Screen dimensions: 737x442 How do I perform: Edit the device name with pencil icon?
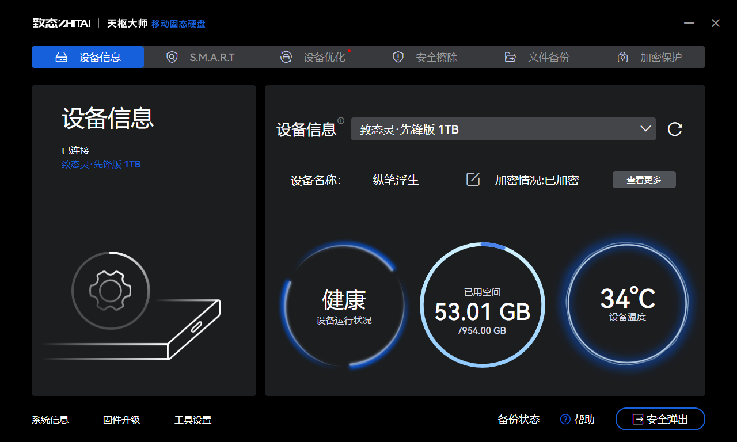[x=472, y=180]
